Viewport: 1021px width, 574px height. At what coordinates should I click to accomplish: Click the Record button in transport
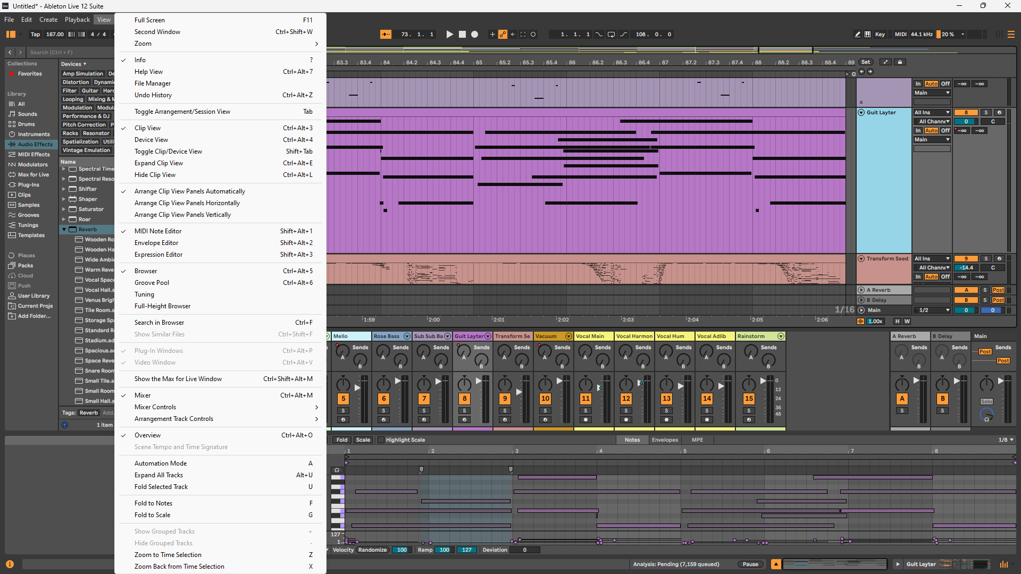[474, 35]
